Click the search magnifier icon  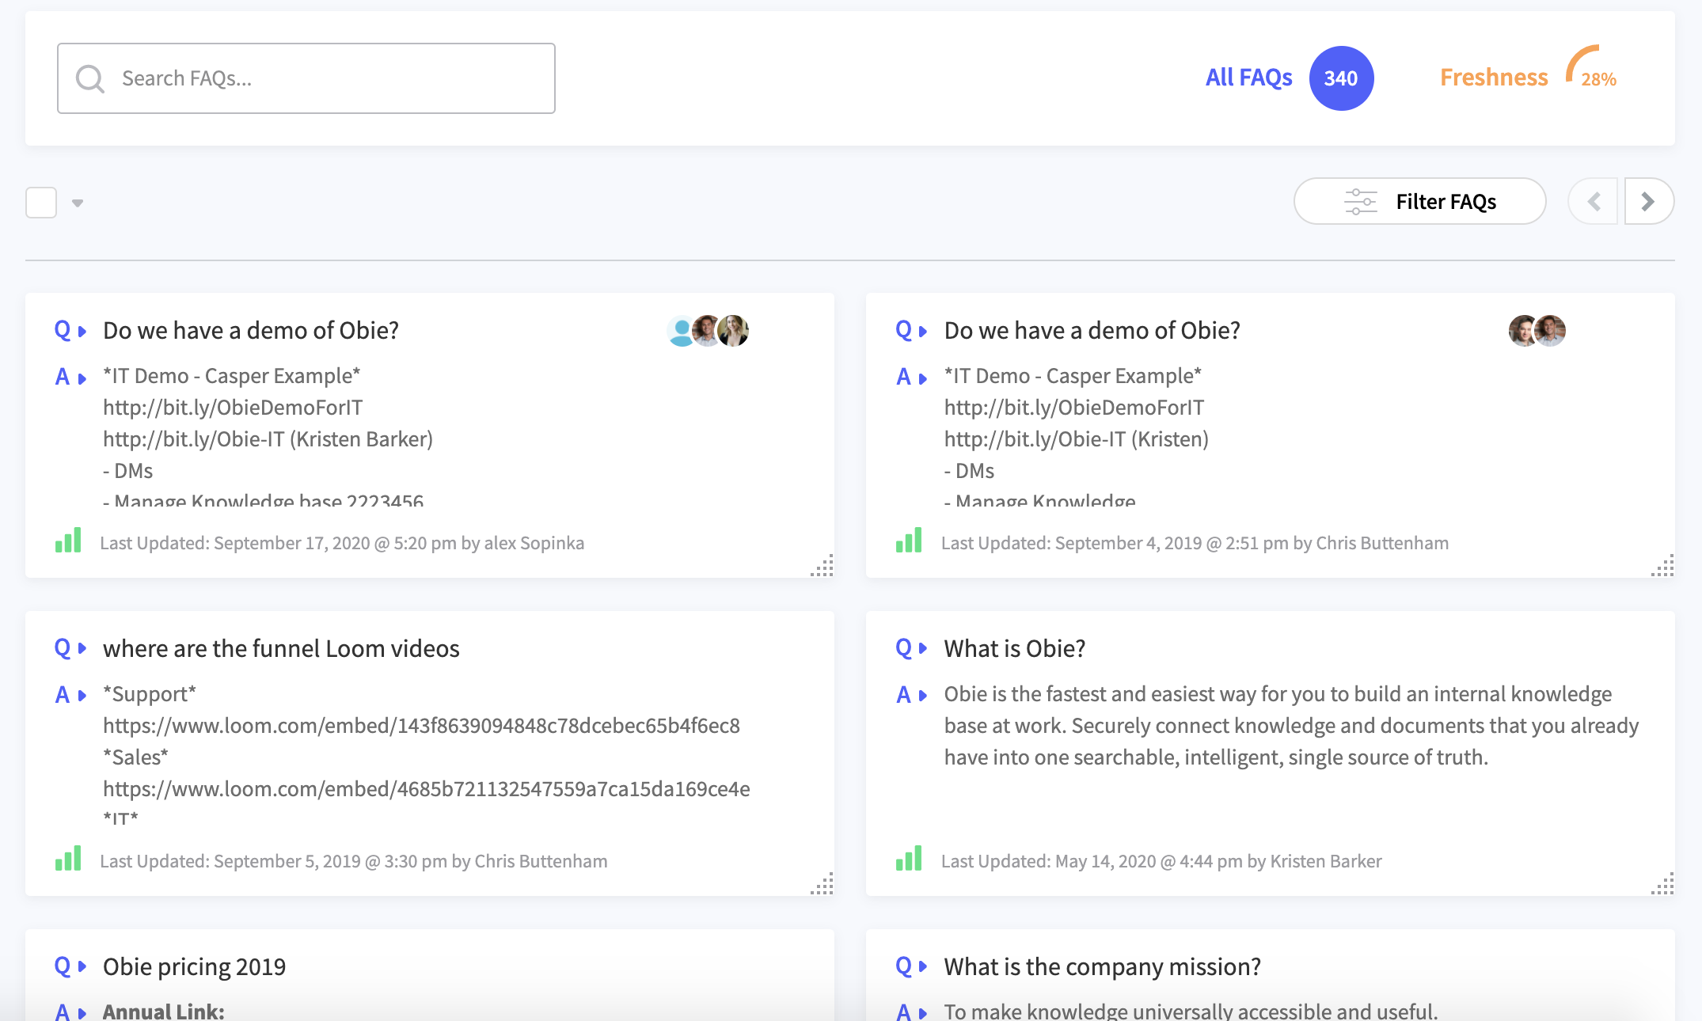tap(90, 78)
